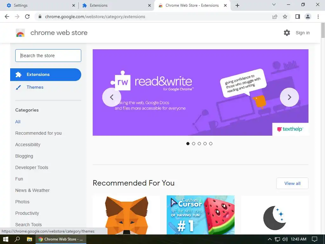Click Sign in link
The height and width of the screenshot is (244, 325).
(302, 33)
